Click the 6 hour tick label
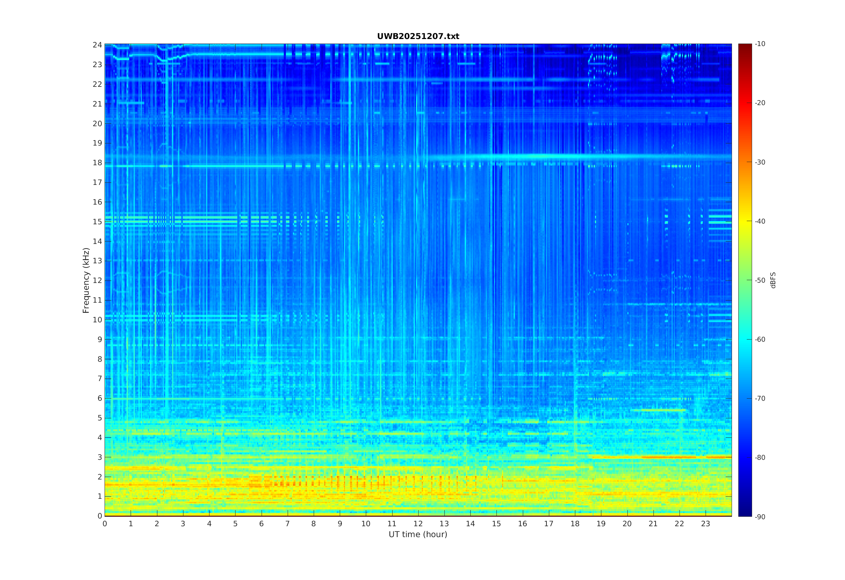The height and width of the screenshot is (580, 845). (261, 524)
